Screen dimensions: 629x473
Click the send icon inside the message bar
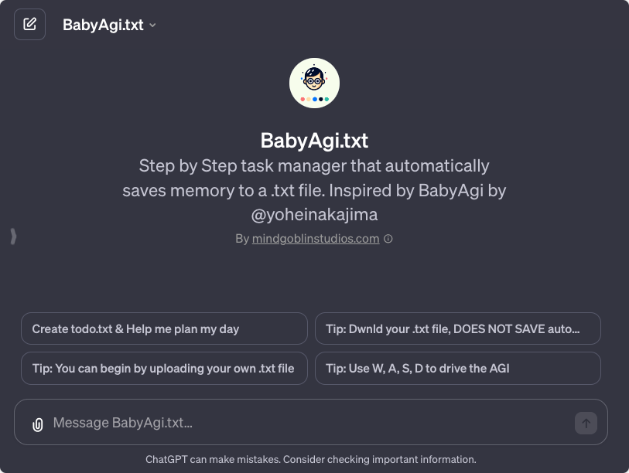pyautogui.click(x=586, y=423)
